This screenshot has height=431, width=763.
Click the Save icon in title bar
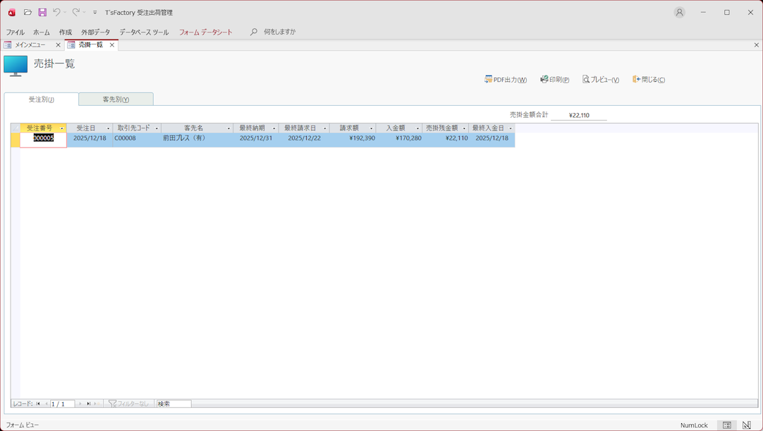coord(42,13)
